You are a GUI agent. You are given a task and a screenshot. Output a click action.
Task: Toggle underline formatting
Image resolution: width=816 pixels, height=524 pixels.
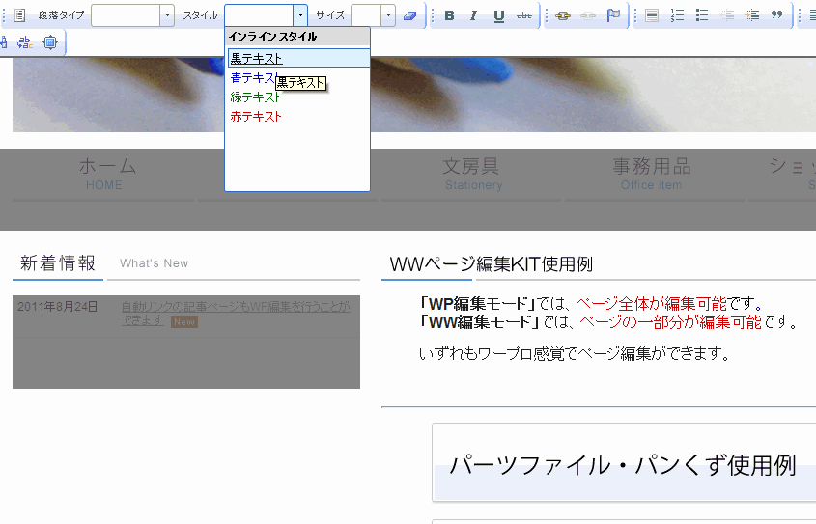[x=498, y=15]
